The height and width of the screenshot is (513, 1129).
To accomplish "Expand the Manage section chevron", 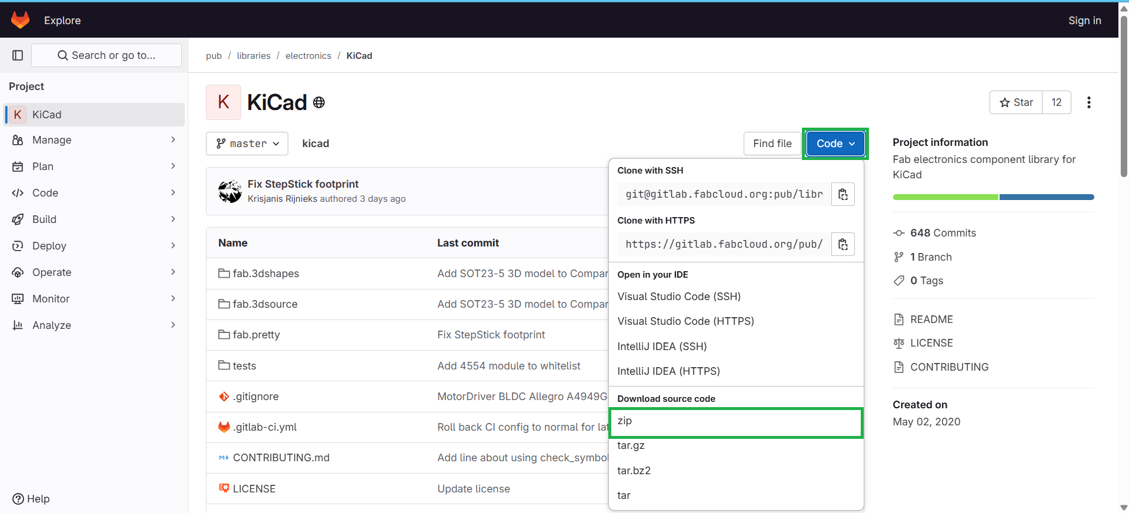I will 173,139.
